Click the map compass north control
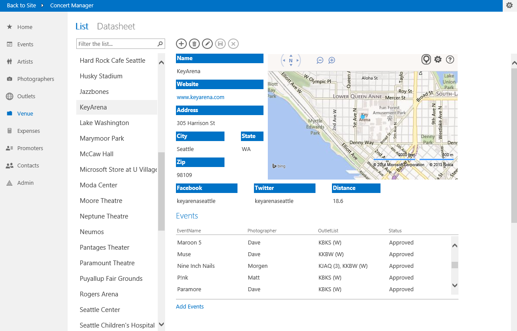517x331 pixels. [x=291, y=60]
